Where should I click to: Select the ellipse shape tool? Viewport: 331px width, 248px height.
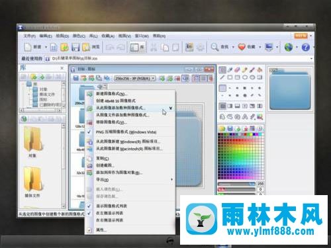245,77
